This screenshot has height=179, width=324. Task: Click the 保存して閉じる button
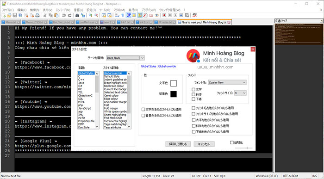tap(178, 144)
